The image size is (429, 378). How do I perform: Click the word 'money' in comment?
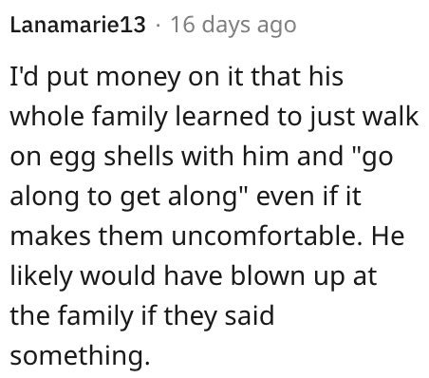pos(139,78)
